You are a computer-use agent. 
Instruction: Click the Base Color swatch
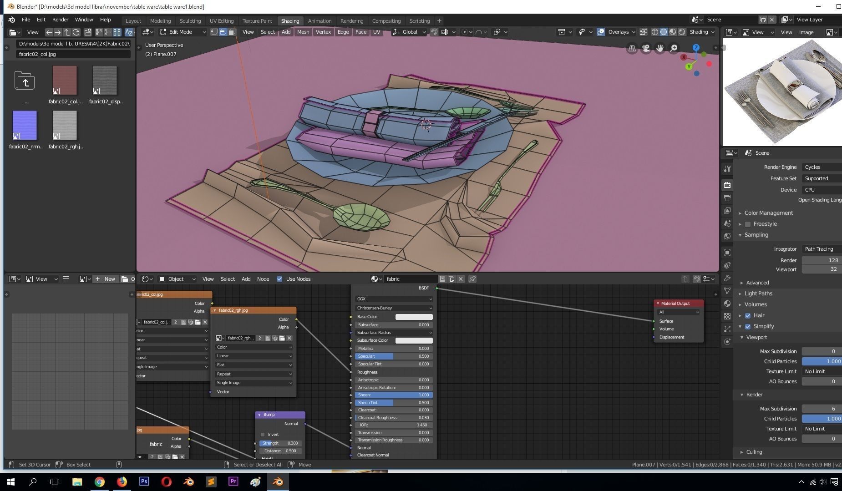414,317
